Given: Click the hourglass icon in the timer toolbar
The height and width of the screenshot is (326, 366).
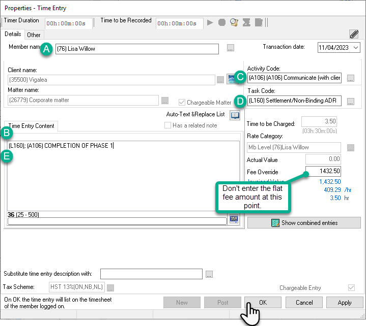Looking at the screenshot, I should [x=246, y=22].
